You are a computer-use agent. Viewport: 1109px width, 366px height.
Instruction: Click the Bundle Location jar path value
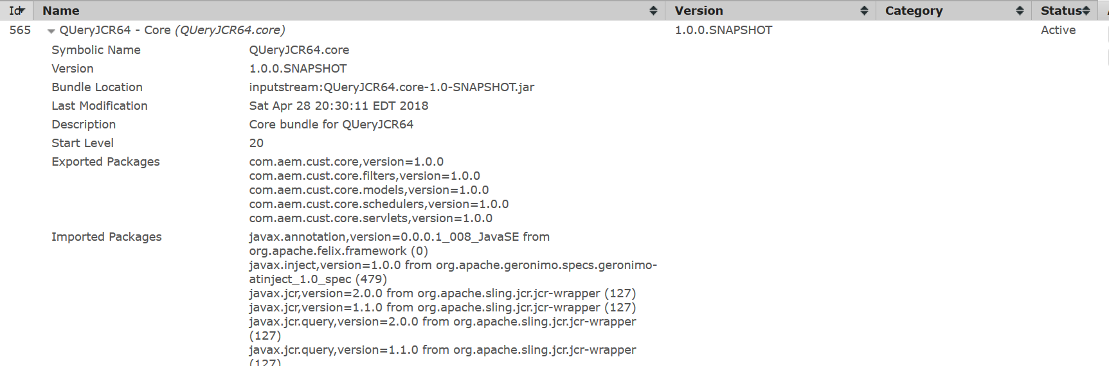pyautogui.click(x=392, y=87)
